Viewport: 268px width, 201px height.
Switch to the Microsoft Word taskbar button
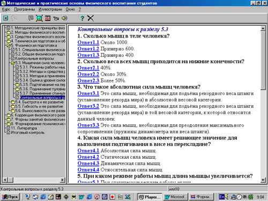pos(176,197)
